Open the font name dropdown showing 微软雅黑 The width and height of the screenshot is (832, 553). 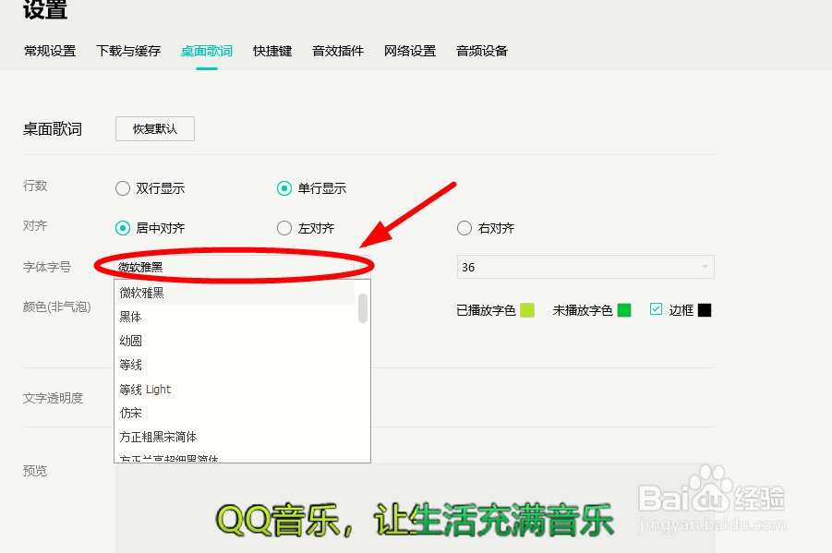click(243, 267)
